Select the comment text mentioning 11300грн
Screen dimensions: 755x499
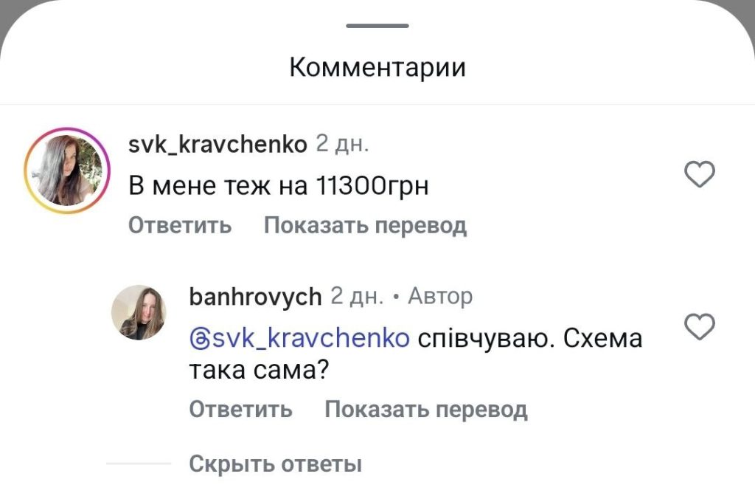click(278, 187)
